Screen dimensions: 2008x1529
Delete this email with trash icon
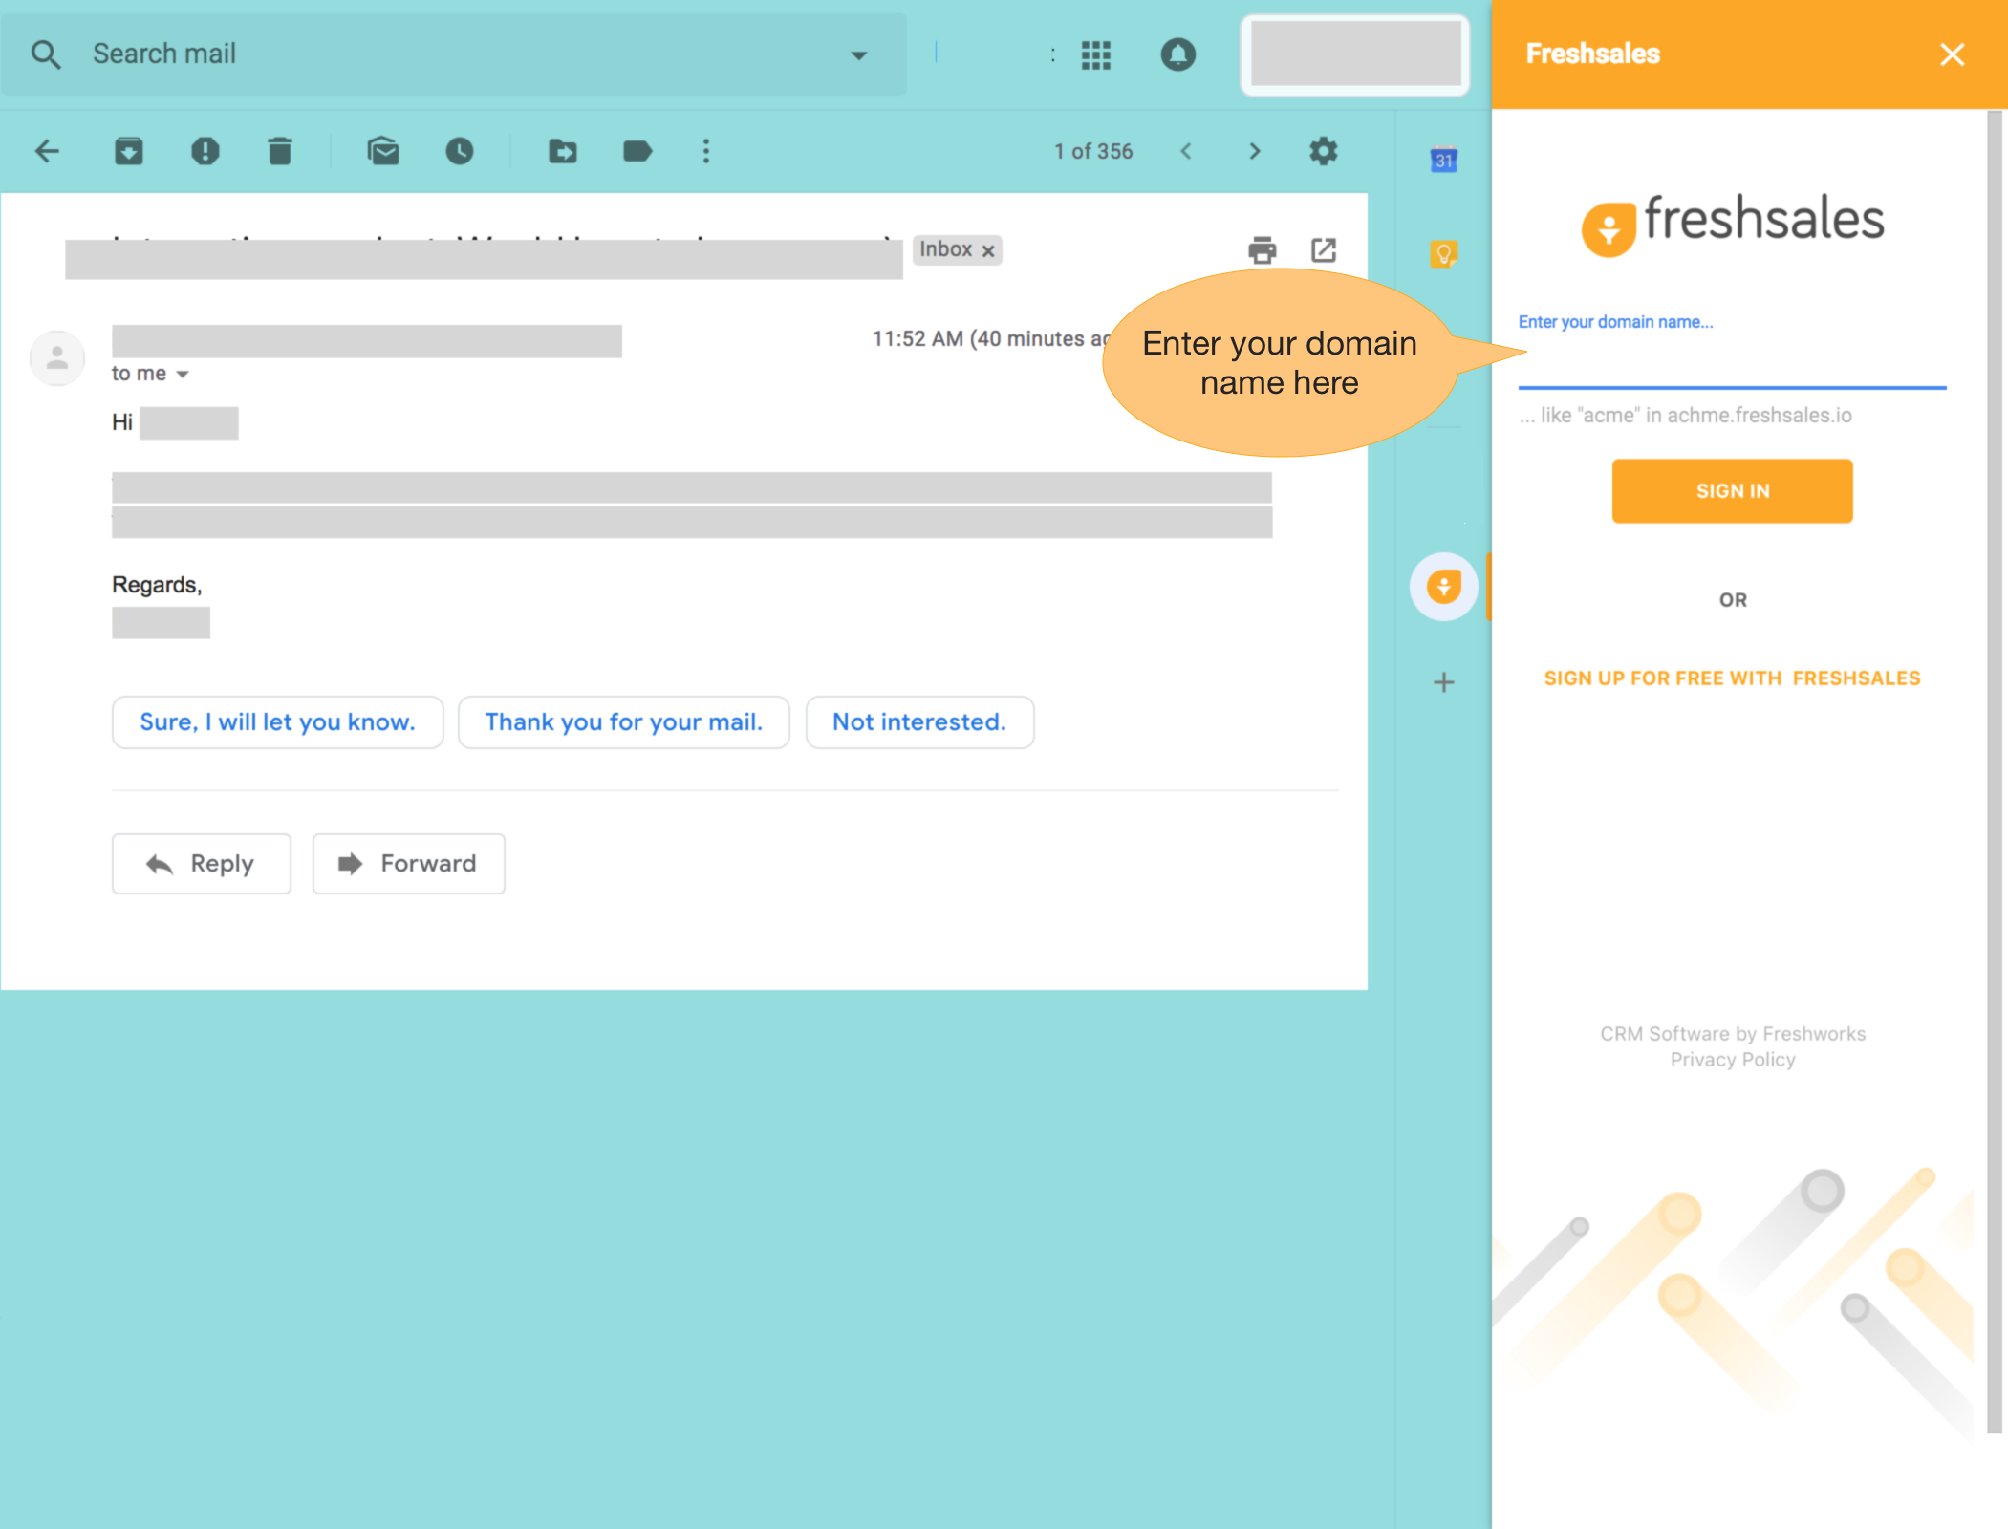pos(279,151)
